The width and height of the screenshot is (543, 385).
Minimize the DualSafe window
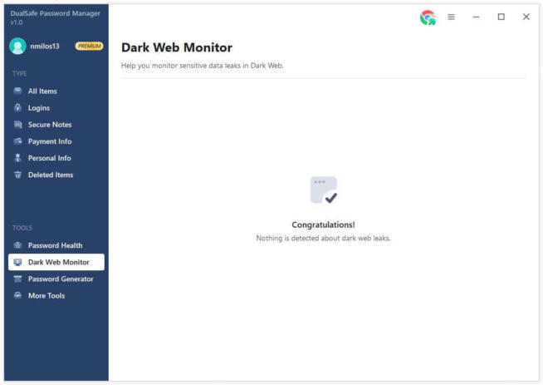click(477, 17)
